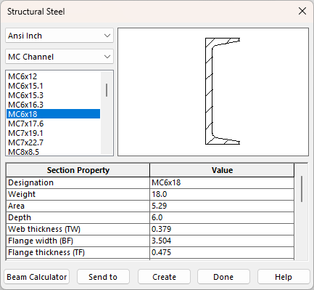Open the Beam Calculator
Image resolution: width=314 pixels, height=290 pixels.
point(37,277)
